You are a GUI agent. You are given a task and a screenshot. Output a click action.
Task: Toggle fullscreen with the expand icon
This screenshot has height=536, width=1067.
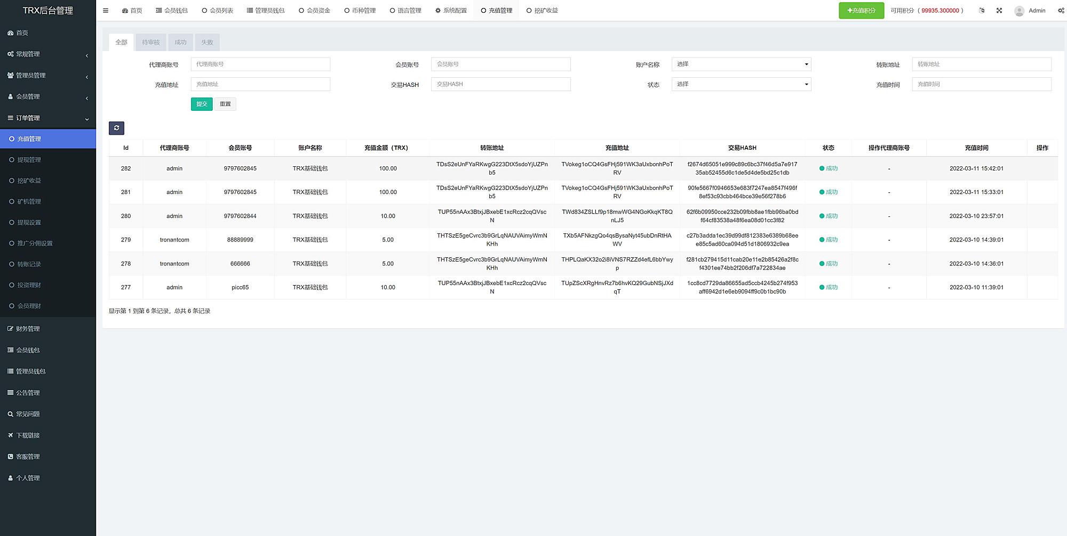(x=999, y=11)
